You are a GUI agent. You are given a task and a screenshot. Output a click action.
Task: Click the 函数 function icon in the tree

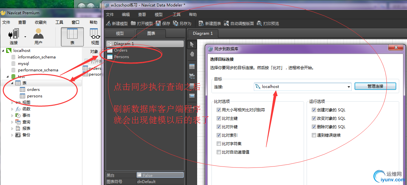[18, 109]
